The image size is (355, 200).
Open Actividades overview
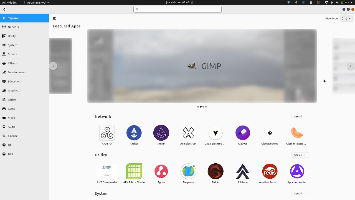pyautogui.click(x=9, y=2)
